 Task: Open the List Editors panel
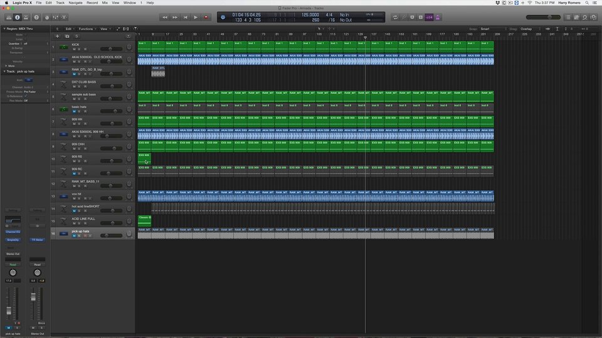568,18
